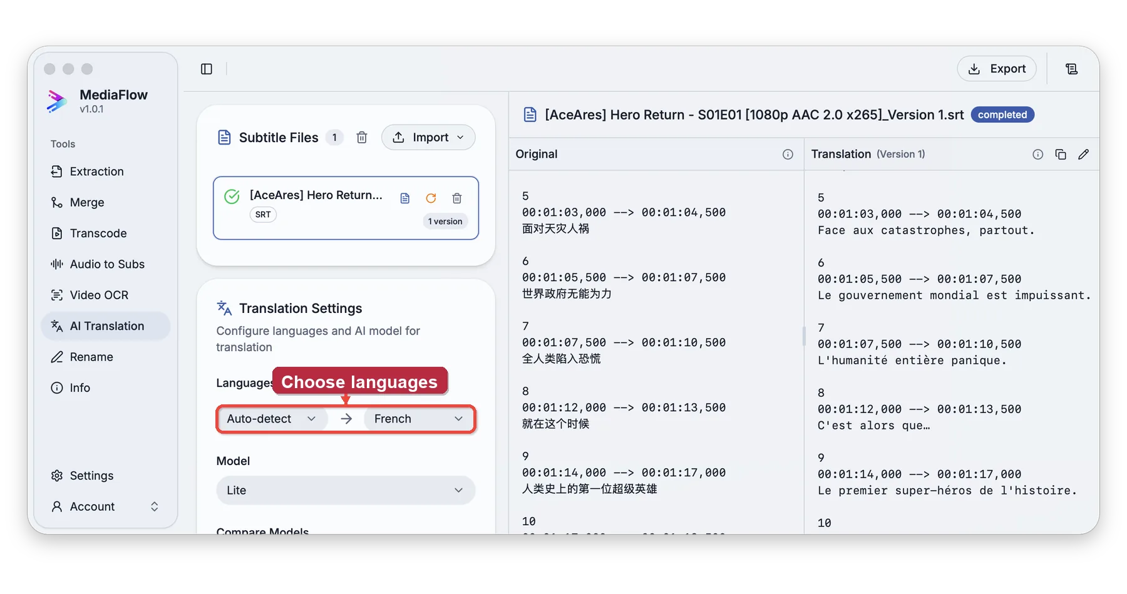This screenshot has width=1127, height=594.
Task: Click the Transcode file icon
Action: [57, 233]
